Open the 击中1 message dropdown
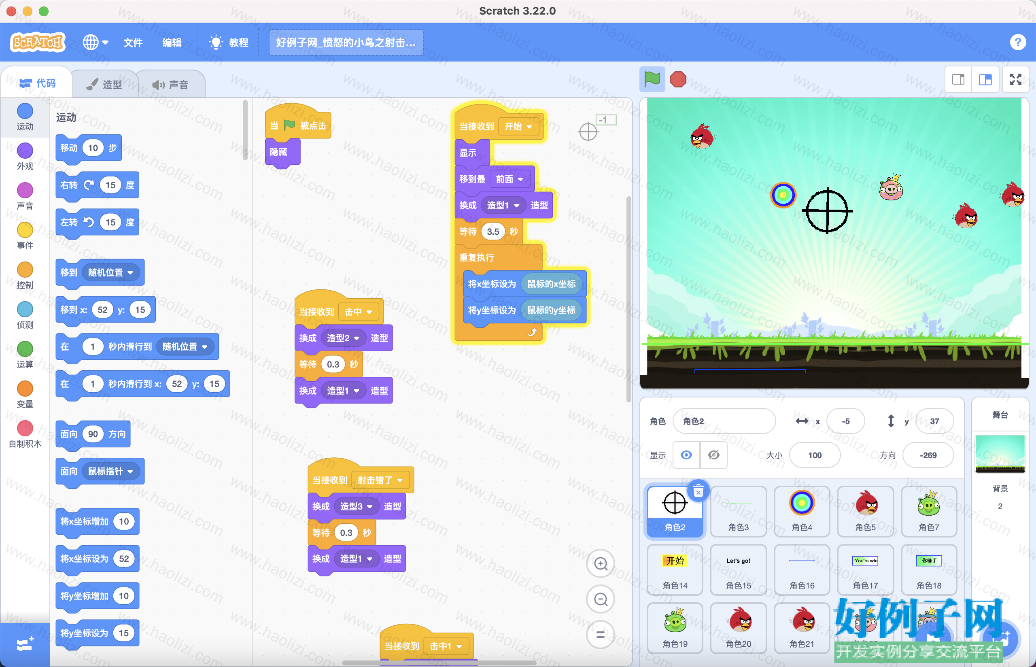 (446, 646)
